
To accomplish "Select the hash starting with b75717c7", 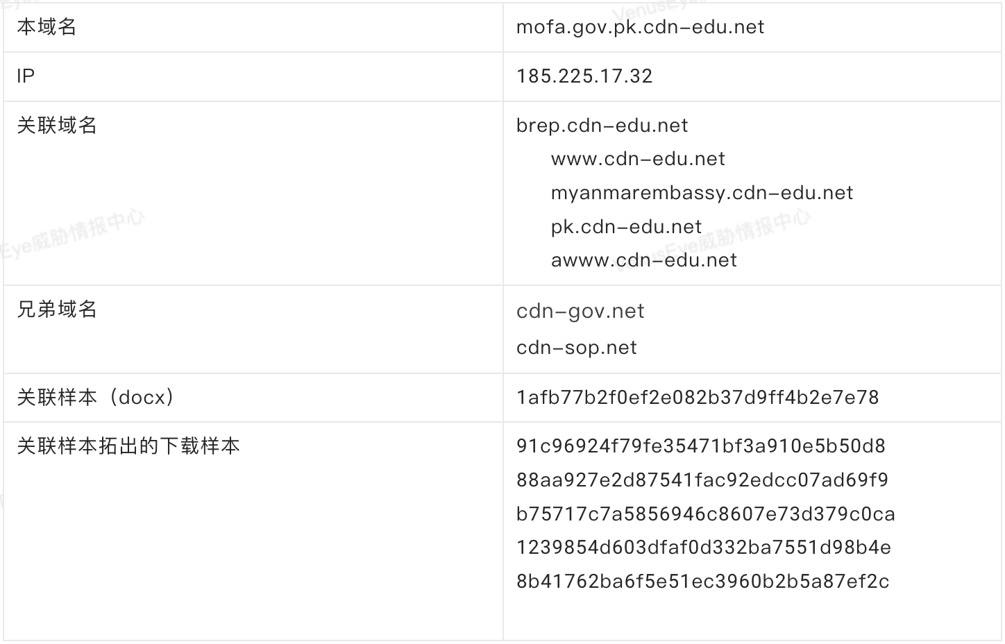I will (x=705, y=514).
